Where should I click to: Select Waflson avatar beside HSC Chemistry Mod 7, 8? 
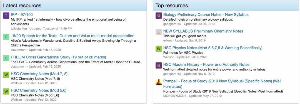[x=6, y=75]
